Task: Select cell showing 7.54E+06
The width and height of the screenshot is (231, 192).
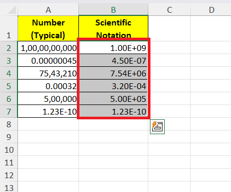Action: click(113, 73)
